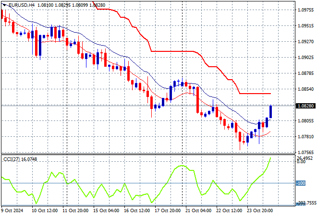The width and height of the screenshot is (317, 216).
Task: Click the 9 Oct 2024 date label
Action: click(x=12, y=211)
